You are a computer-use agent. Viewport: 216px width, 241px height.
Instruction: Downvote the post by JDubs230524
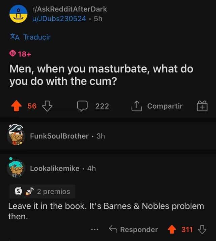click(47, 106)
